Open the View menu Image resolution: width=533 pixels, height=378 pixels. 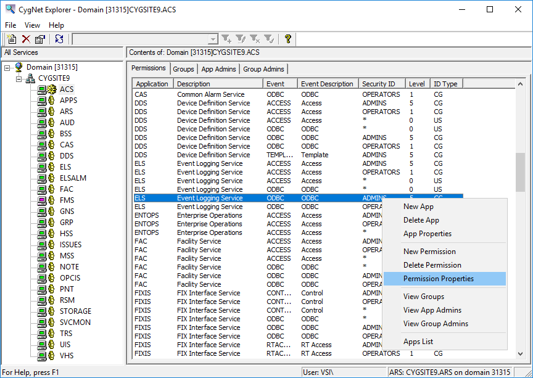pos(32,25)
